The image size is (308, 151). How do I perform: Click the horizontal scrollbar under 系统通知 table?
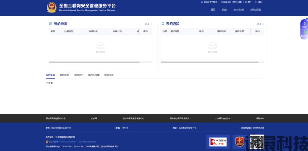point(209,63)
